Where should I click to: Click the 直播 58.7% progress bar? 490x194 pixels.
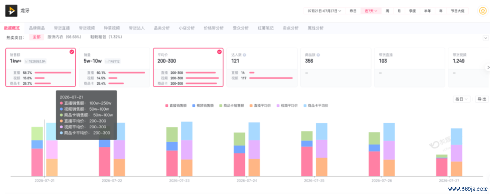53,72
